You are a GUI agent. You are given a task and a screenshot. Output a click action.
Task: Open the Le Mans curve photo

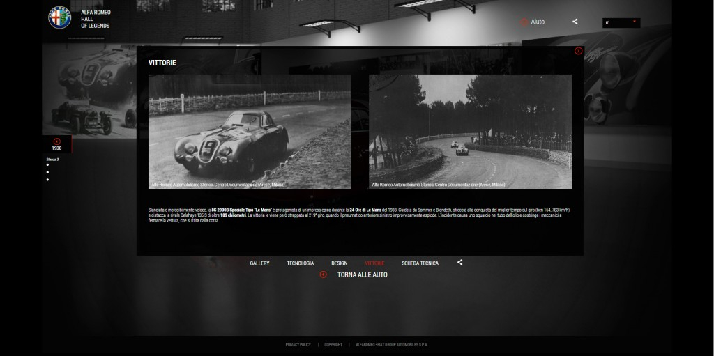(x=470, y=132)
